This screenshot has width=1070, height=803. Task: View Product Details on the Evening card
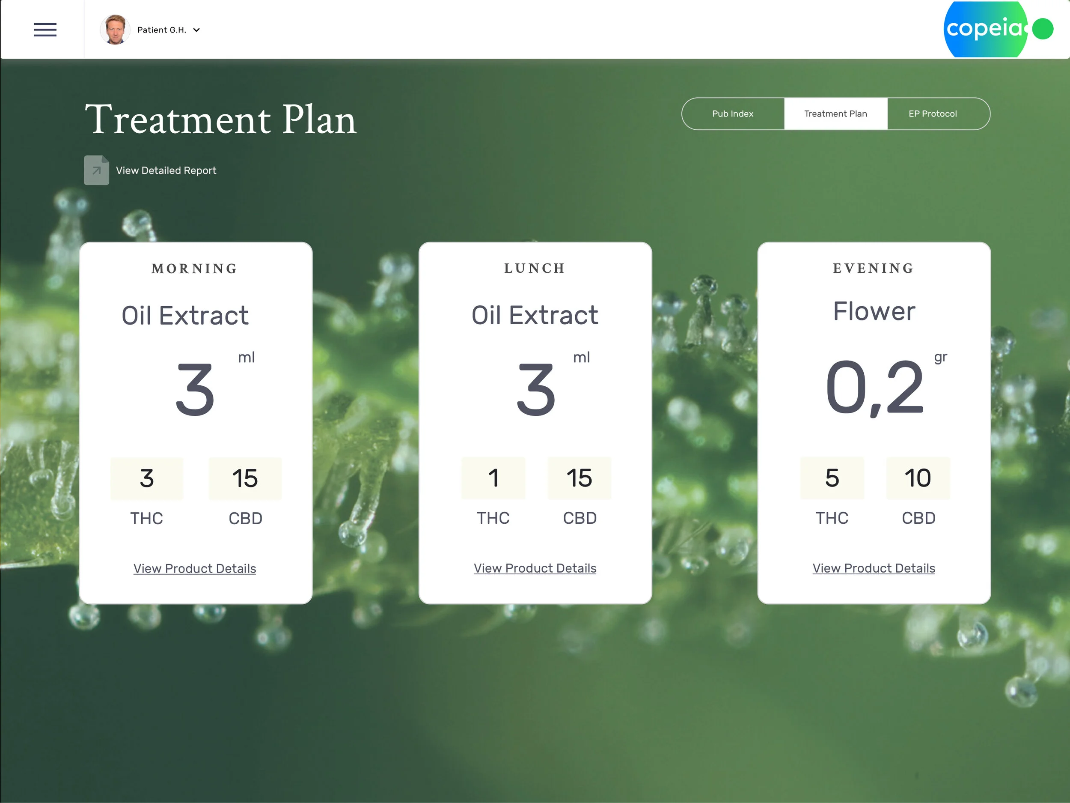(x=873, y=568)
